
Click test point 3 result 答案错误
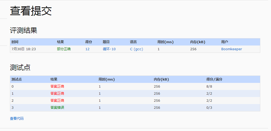click(x=57, y=108)
